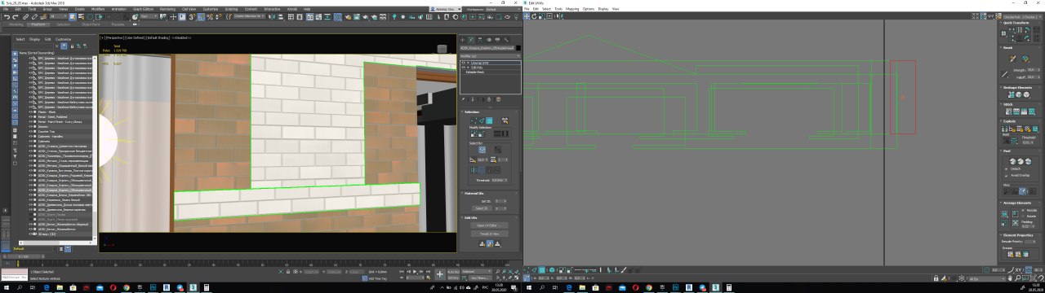Screen dimensions: 1045x293
Task: Toggle Avoid Overlap checkbox
Action: pyautogui.click(x=1007, y=175)
